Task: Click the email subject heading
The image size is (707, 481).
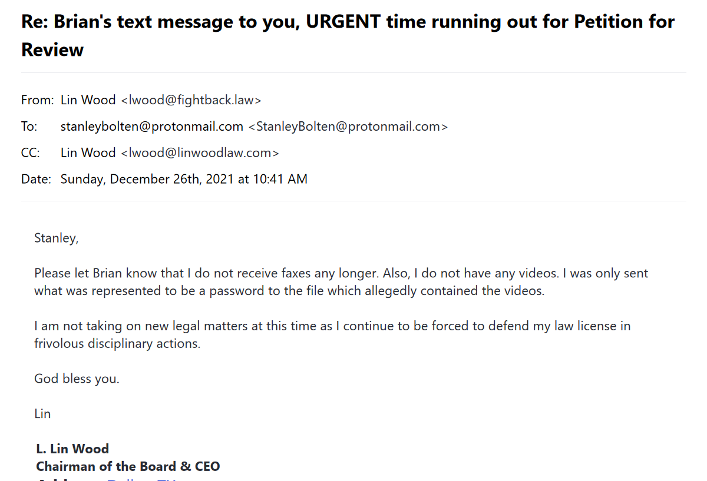Action: [348, 35]
